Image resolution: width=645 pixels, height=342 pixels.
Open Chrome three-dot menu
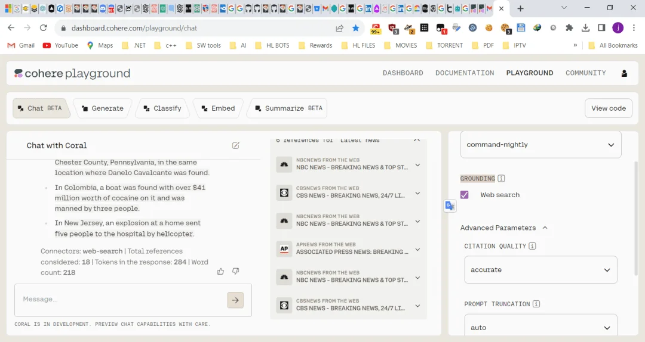pyautogui.click(x=634, y=28)
